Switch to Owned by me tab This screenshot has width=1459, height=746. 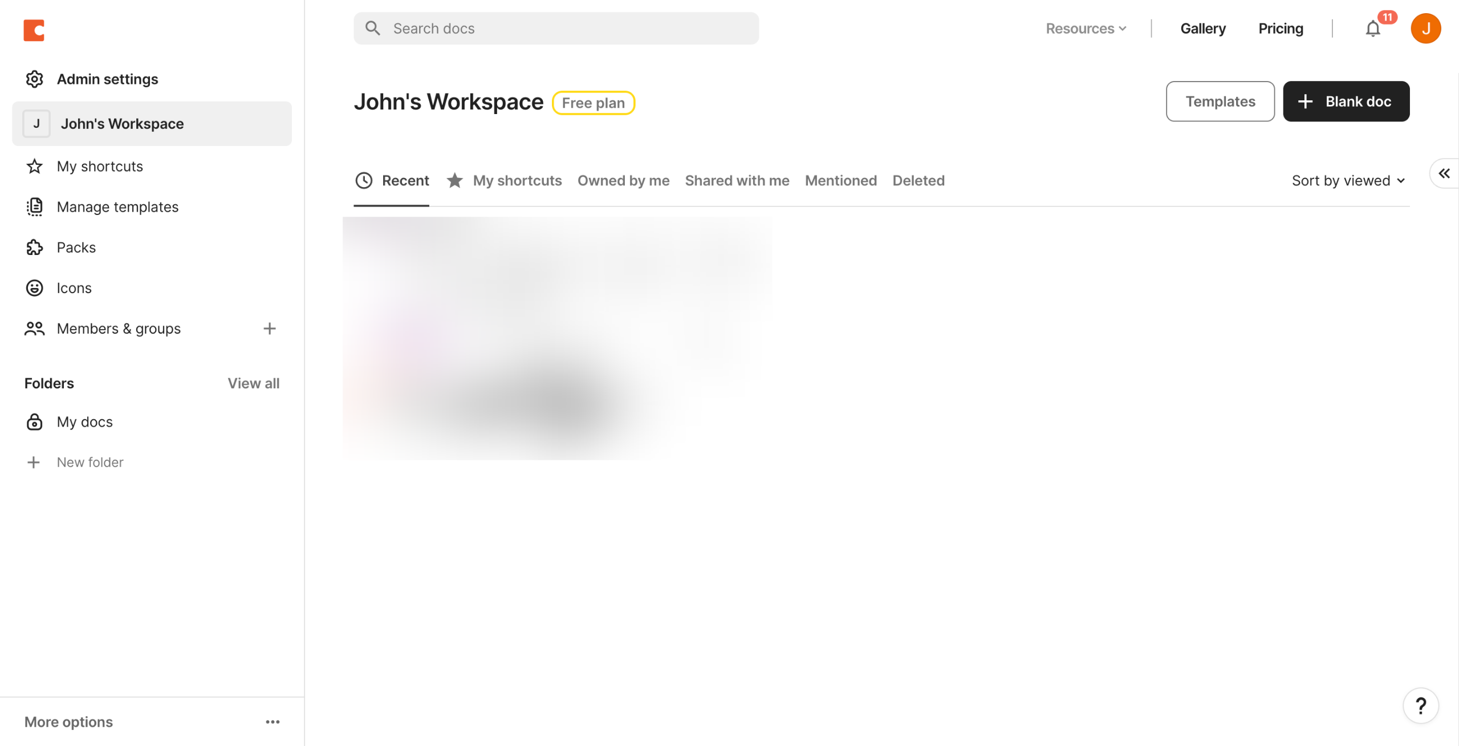point(623,181)
